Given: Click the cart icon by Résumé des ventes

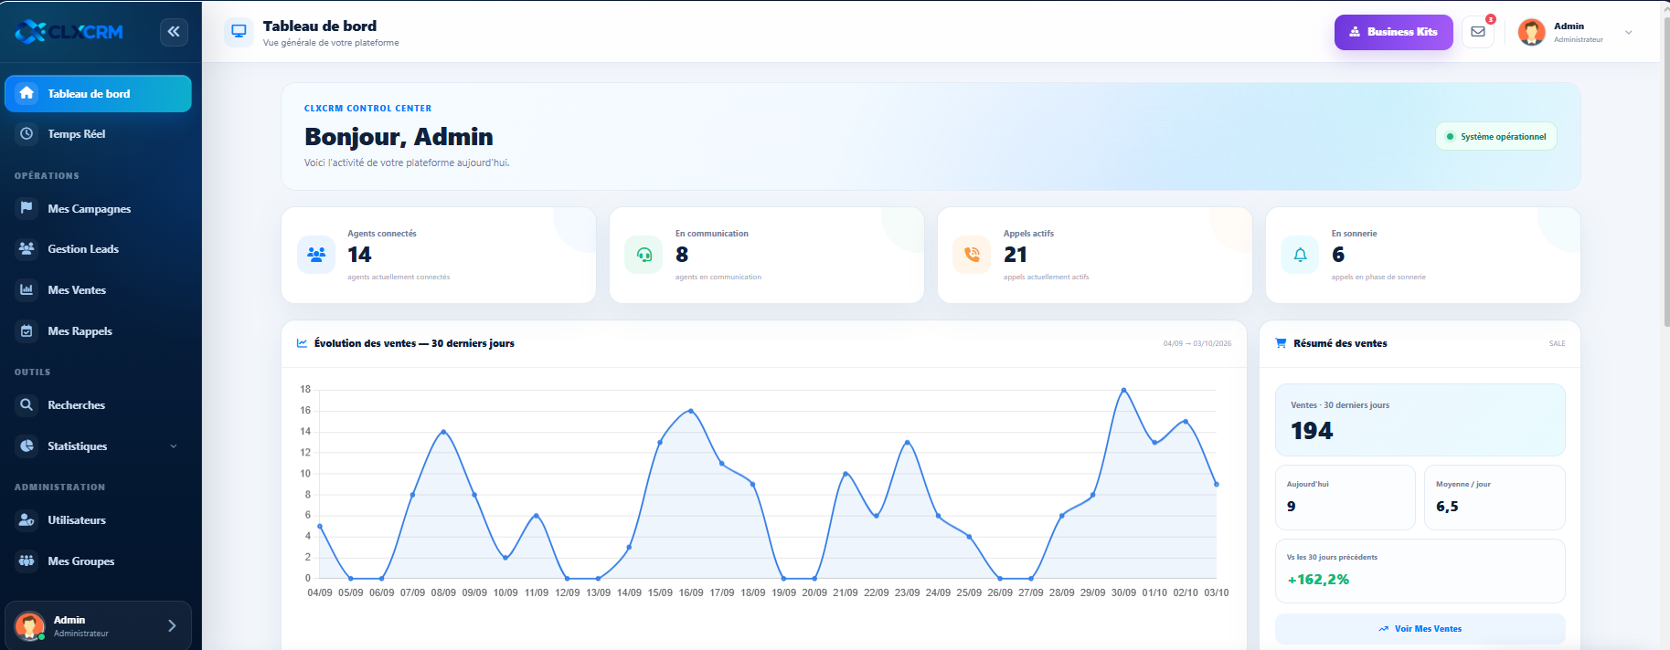Looking at the screenshot, I should click(1281, 343).
